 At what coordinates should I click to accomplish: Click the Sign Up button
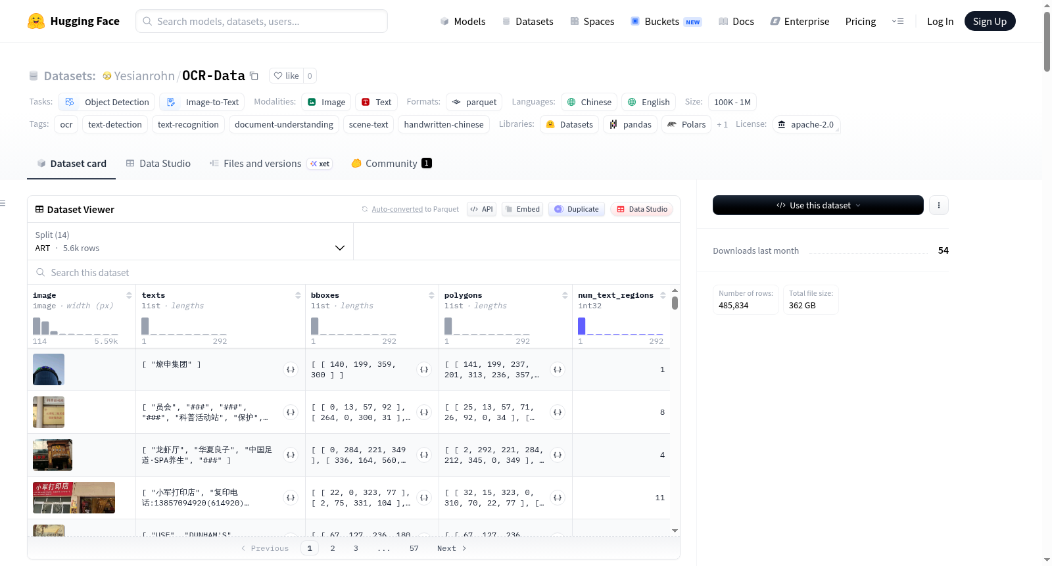[990, 21]
